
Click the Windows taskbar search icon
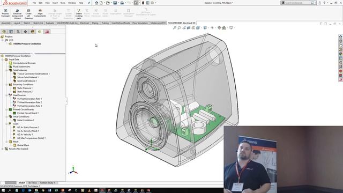click(10, 190)
